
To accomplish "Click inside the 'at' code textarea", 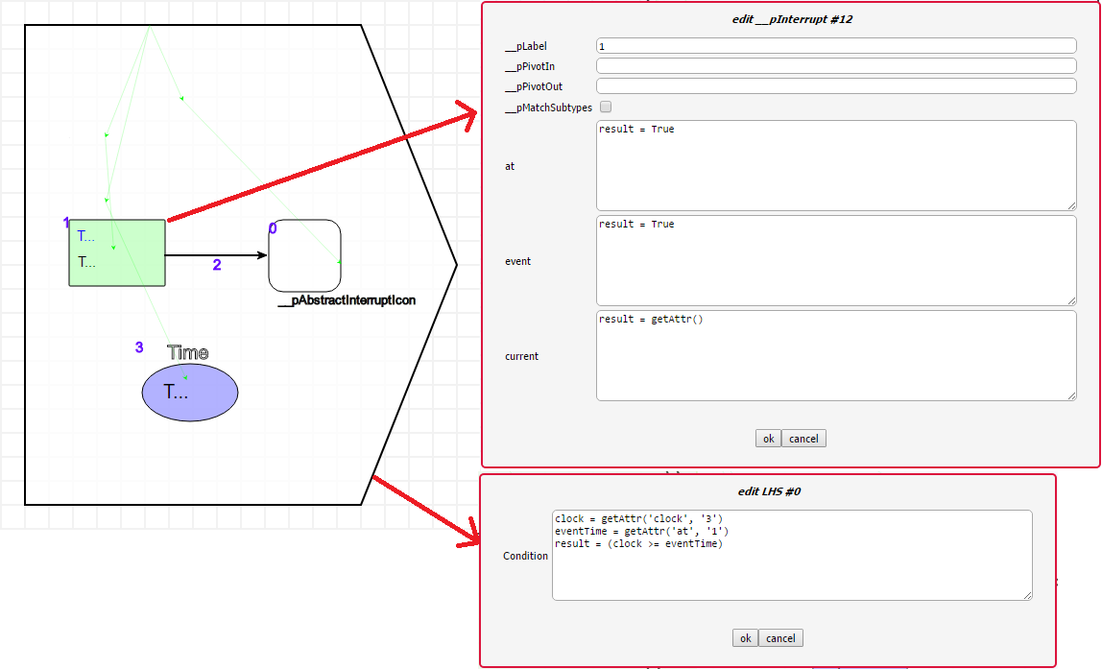I will pyautogui.click(x=835, y=165).
